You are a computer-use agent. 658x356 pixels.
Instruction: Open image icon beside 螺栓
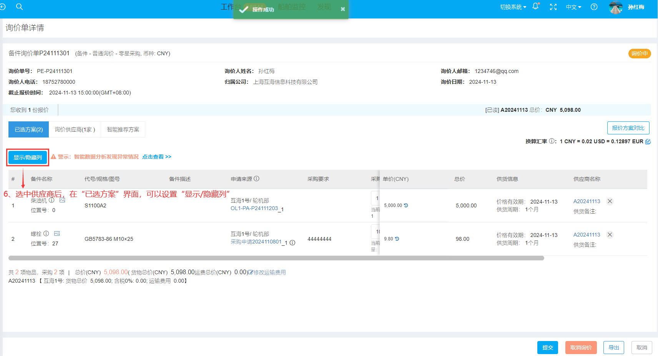(57, 233)
